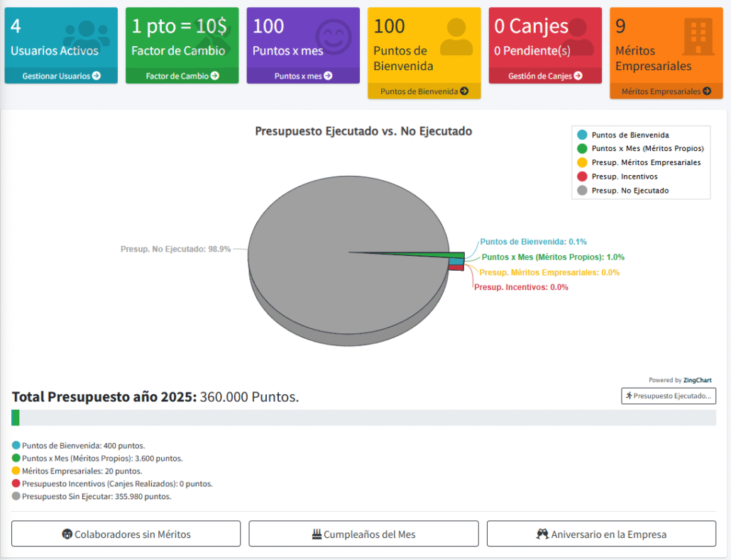
Task: Click the green segment of budget progress bar
Action: pos(16,418)
